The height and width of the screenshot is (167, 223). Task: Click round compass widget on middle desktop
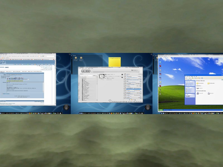(148, 107)
